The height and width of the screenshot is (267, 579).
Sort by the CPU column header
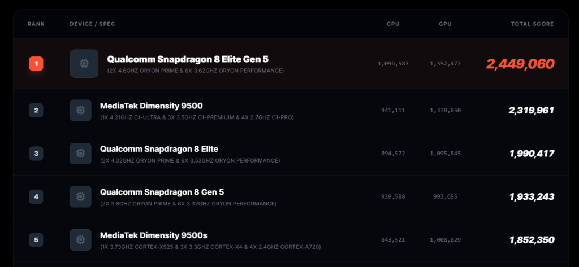[393, 24]
